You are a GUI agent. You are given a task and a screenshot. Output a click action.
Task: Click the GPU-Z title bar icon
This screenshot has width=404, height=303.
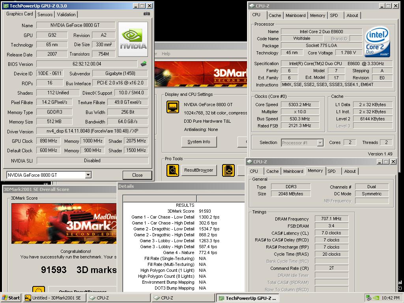[6, 6]
